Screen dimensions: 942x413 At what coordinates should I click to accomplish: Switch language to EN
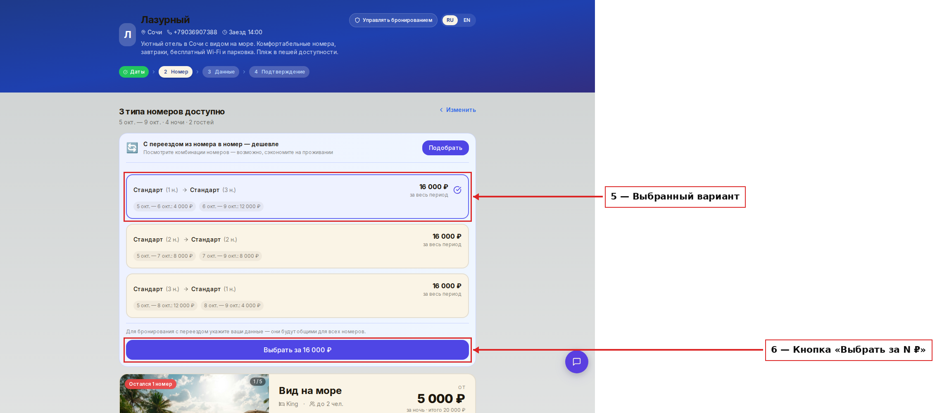click(467, 20)
